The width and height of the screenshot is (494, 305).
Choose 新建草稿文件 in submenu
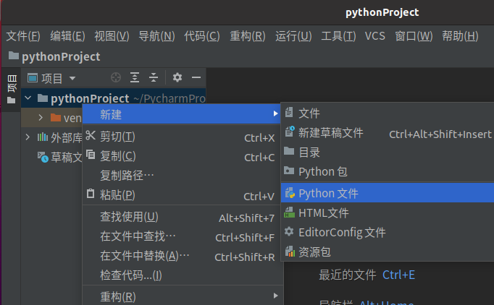[388, 133]
